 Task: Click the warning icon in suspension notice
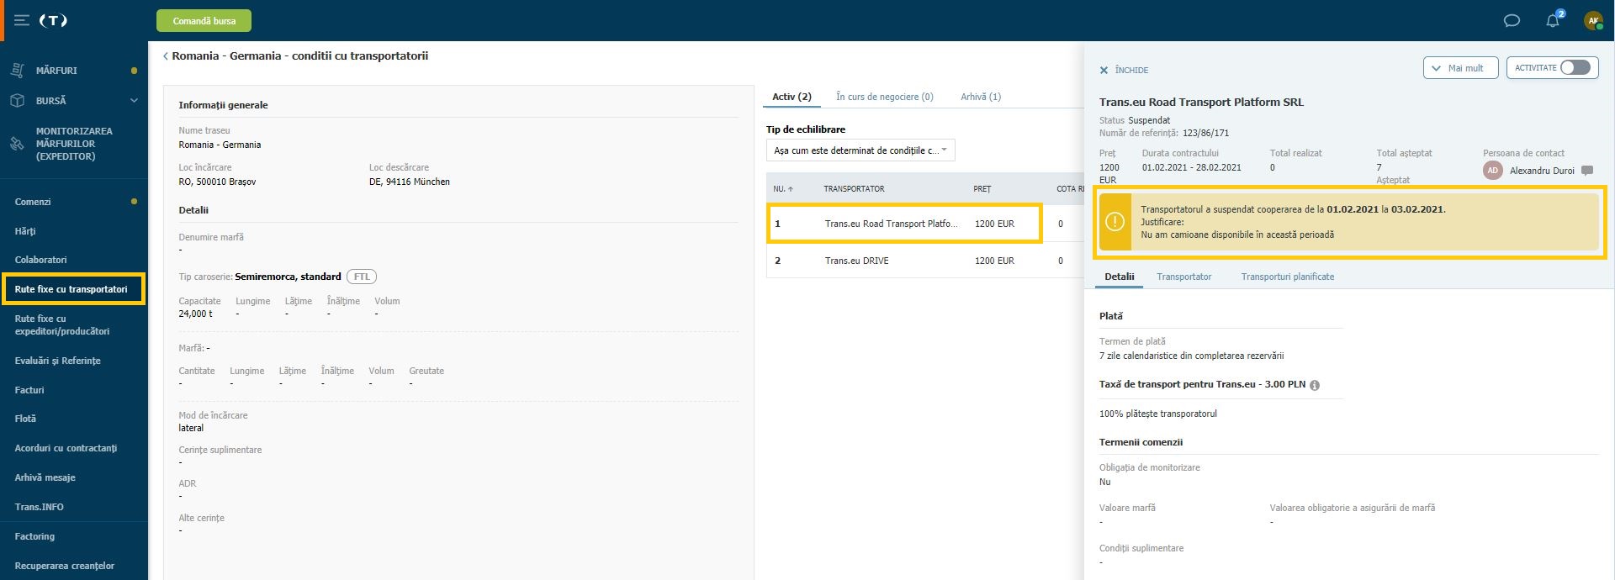pos(1115,222)
